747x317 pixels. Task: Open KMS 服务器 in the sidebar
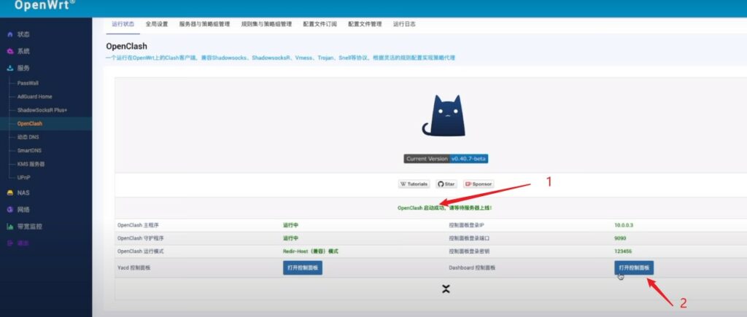[31, 164]
